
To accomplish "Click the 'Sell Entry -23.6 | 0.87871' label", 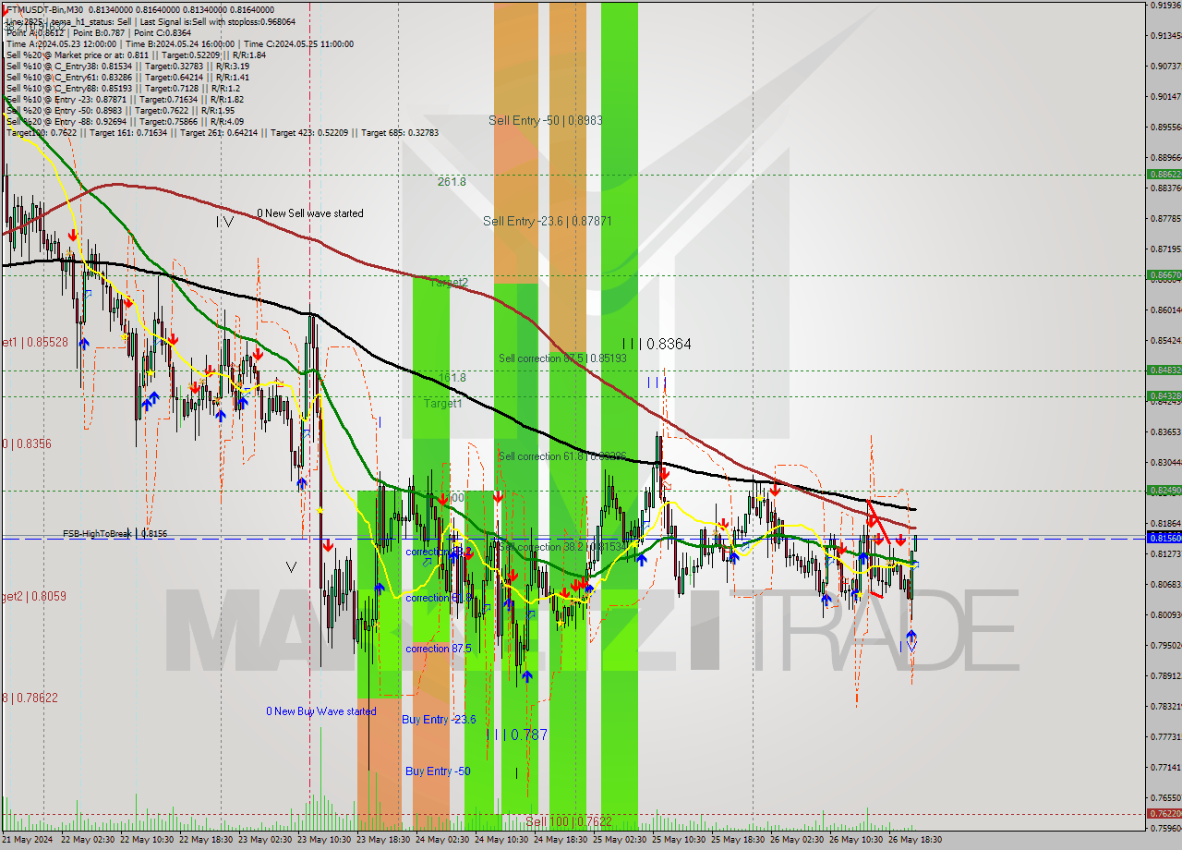I will 548,221.
